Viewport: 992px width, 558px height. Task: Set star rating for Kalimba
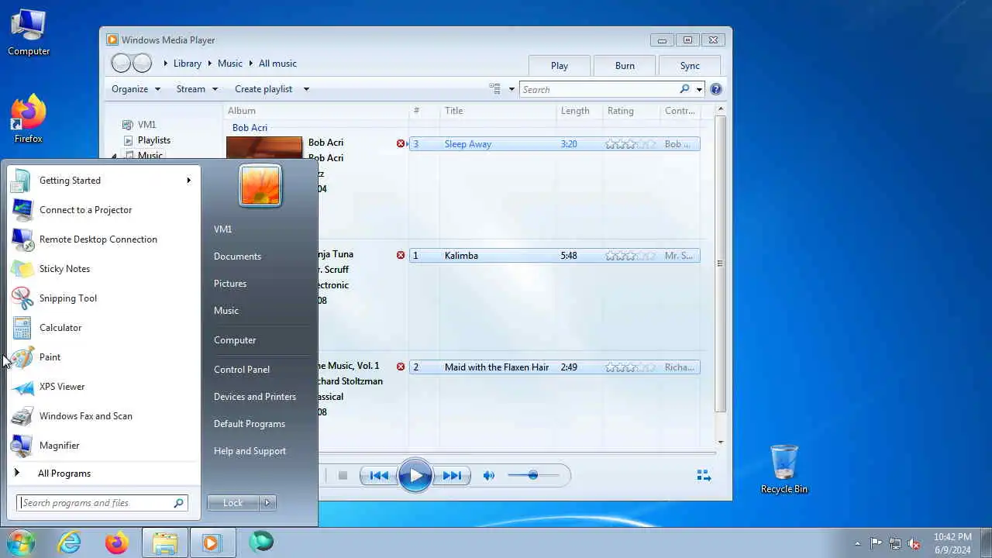[x=630, y=256]
